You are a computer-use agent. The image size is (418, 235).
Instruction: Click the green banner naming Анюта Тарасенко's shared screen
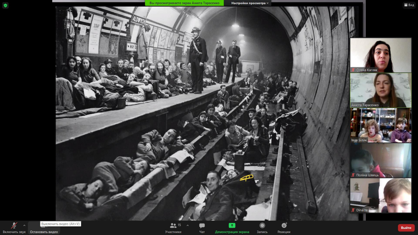pos(185,3)
